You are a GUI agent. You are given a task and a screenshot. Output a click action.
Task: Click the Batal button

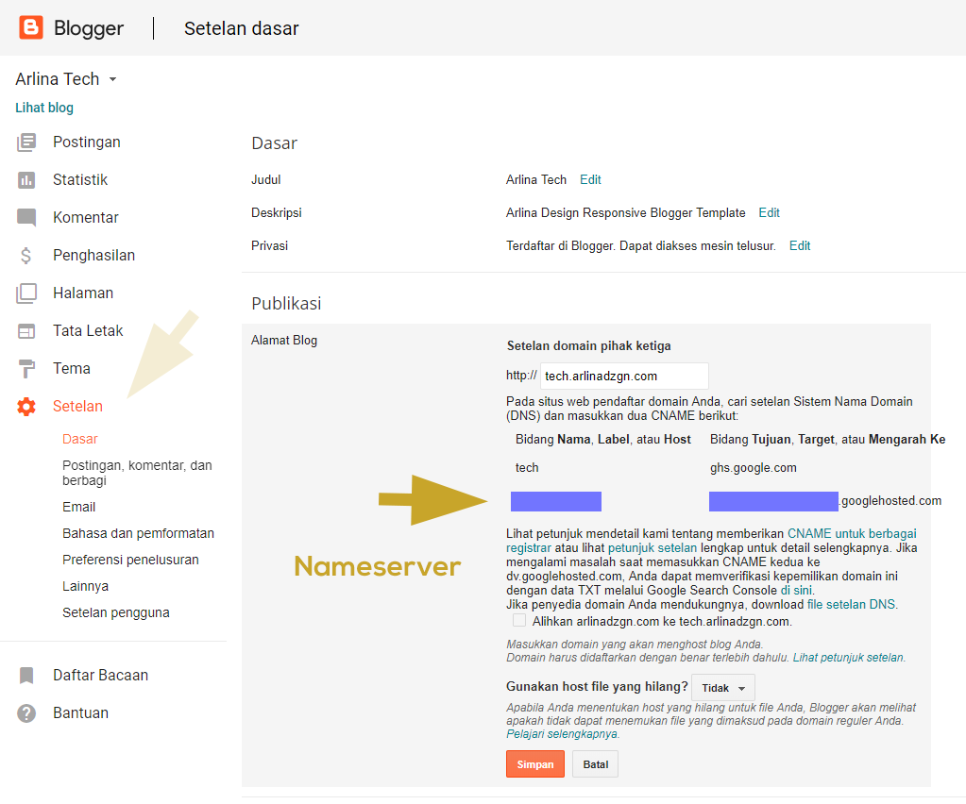click(x=595, y=764)
